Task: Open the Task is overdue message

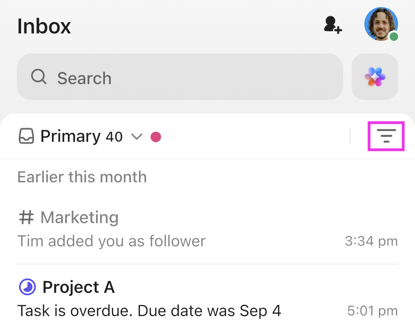Action: point(149,311)
